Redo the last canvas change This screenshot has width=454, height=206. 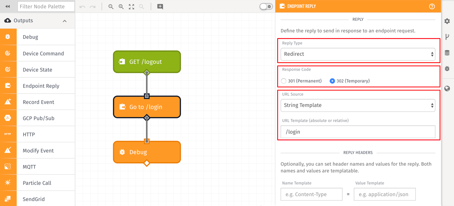pyautogui.click(x=93, y=7)
